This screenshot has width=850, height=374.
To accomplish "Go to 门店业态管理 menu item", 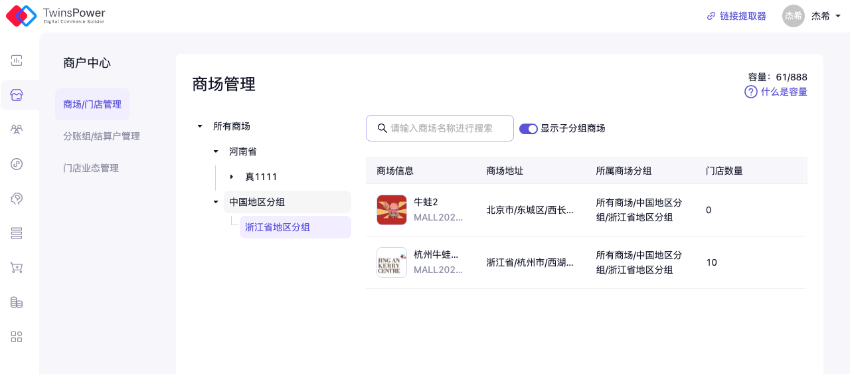I will tap(91, 168).
